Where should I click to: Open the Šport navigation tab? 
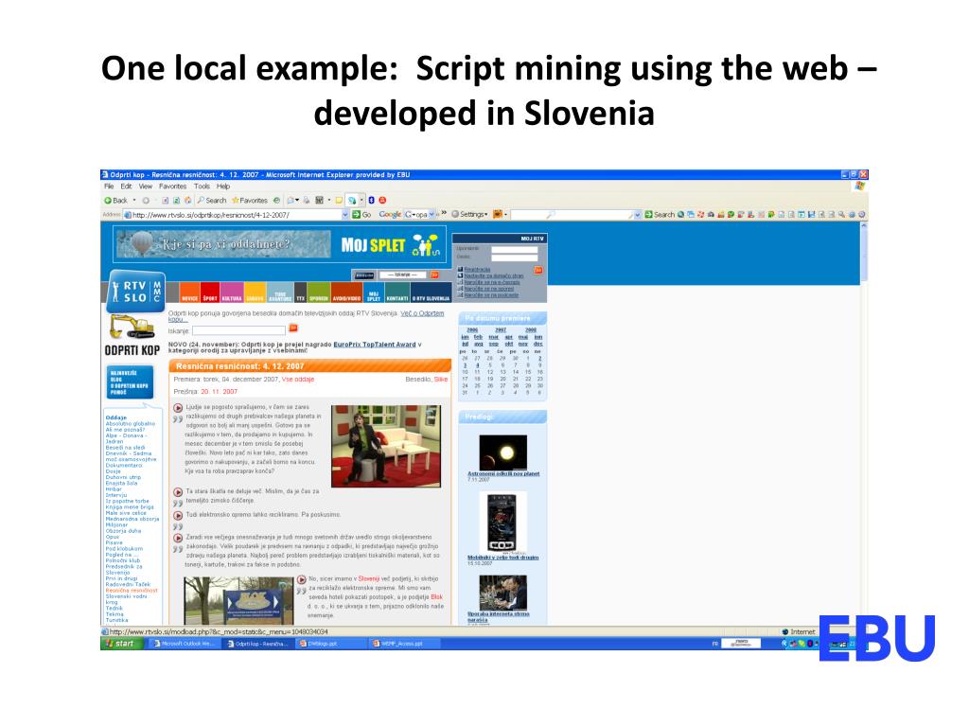210,293
